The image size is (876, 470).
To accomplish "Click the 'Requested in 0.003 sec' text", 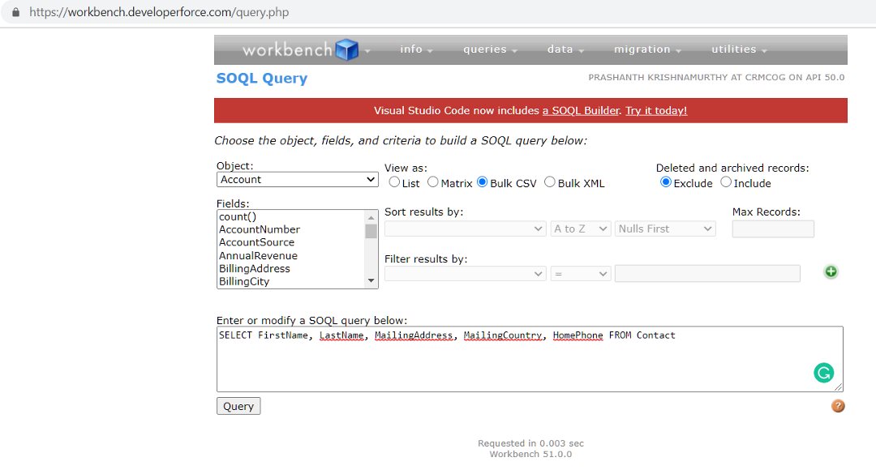I will pos(530,443).
